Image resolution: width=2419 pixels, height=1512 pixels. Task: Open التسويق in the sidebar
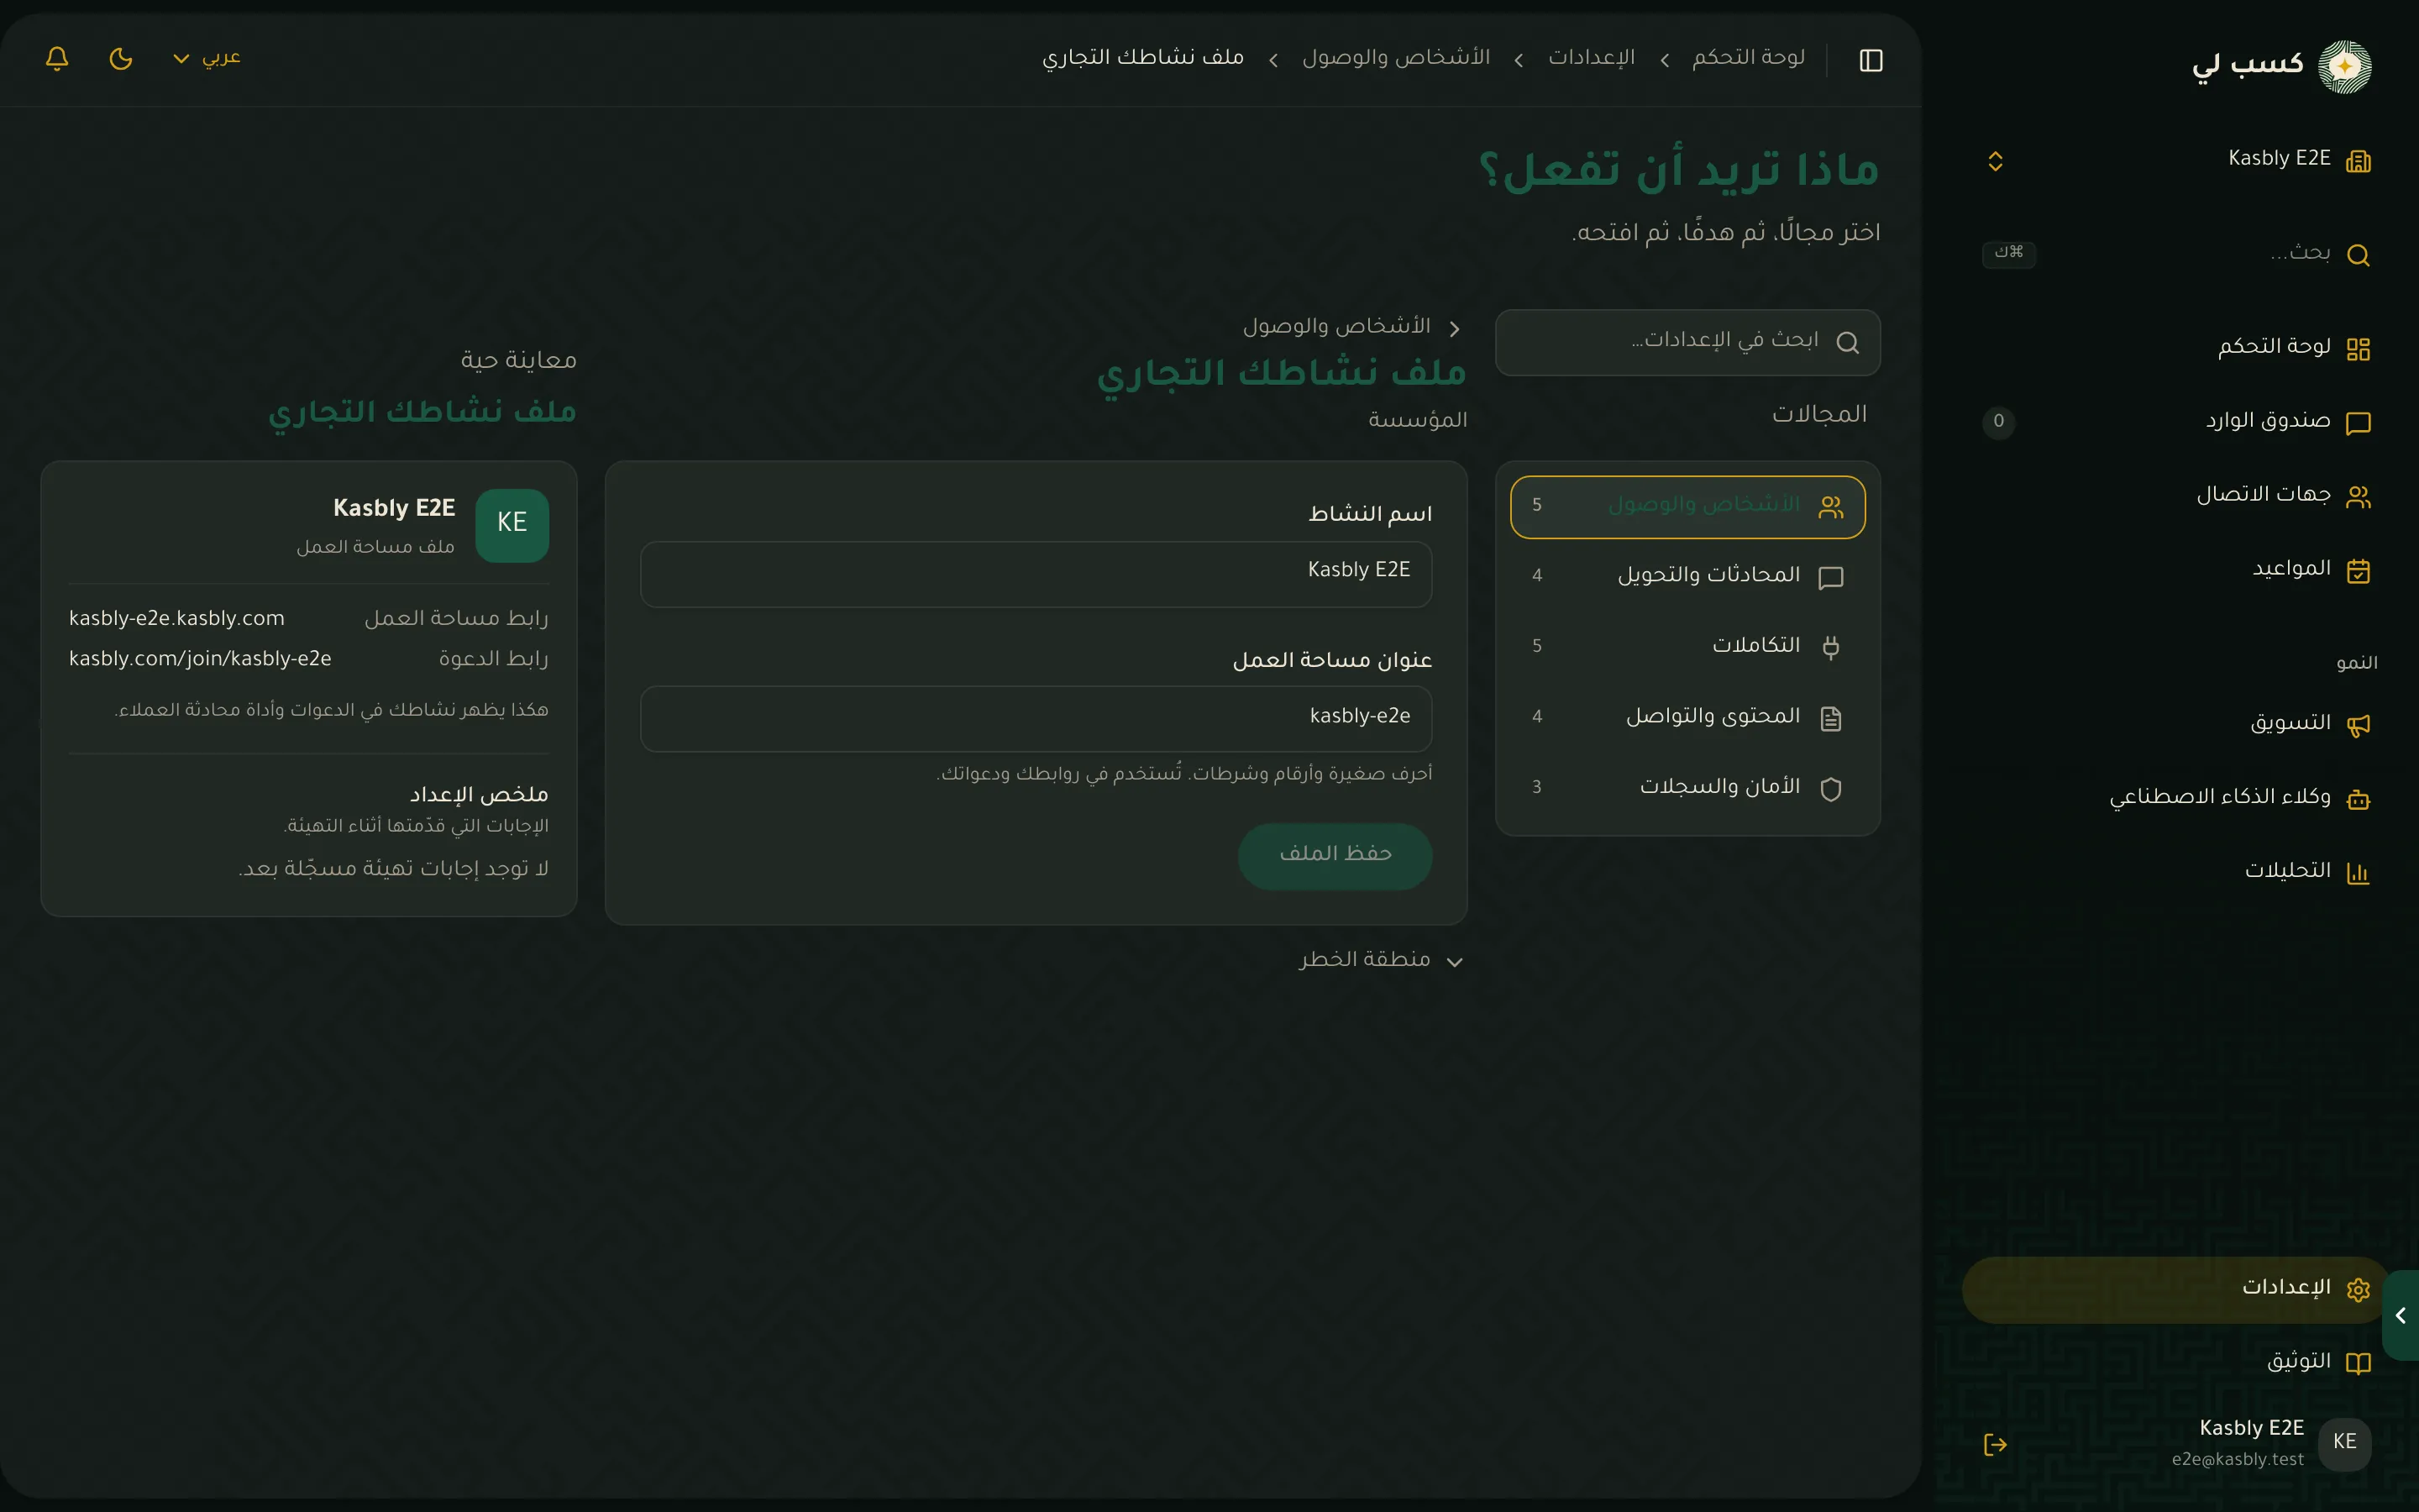point(2179,723)
